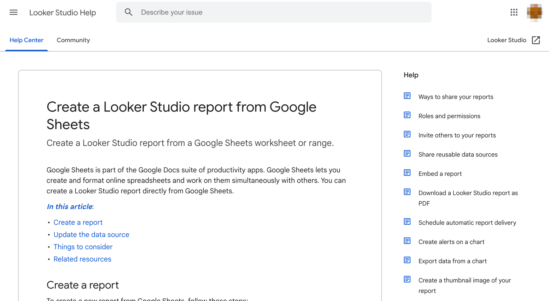Open the navigation hamburger menu
Viewport: 549px width, 301px height.
pyautogui.click(x=13, y=12)
